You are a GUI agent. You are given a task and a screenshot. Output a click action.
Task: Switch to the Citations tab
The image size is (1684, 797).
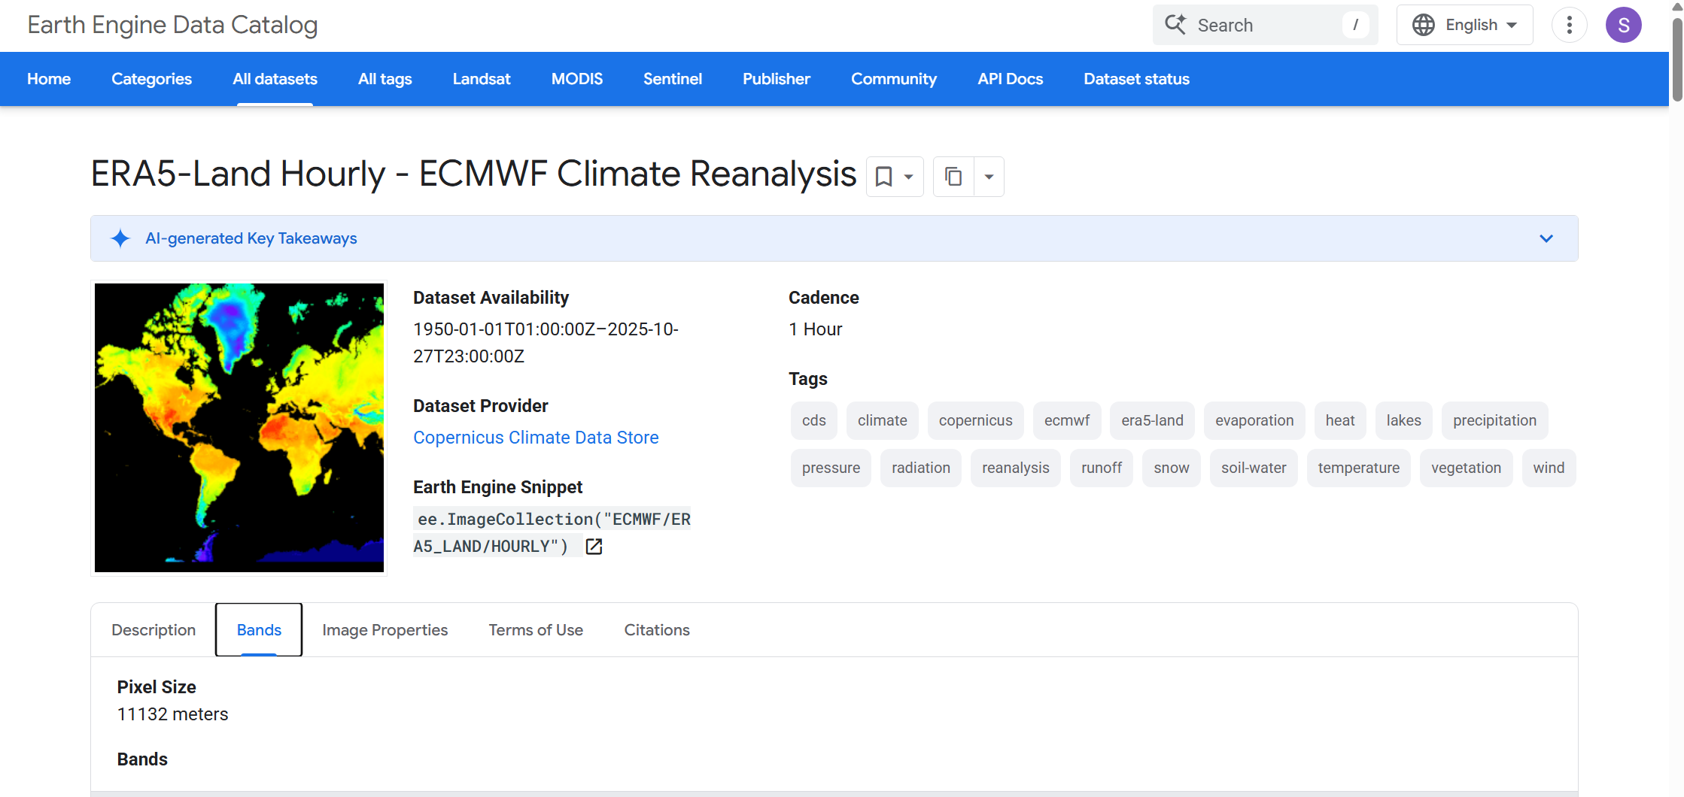657,630
